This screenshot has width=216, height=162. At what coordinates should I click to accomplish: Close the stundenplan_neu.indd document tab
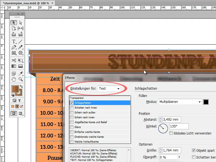pyautogui.click(x=52, y=3)
